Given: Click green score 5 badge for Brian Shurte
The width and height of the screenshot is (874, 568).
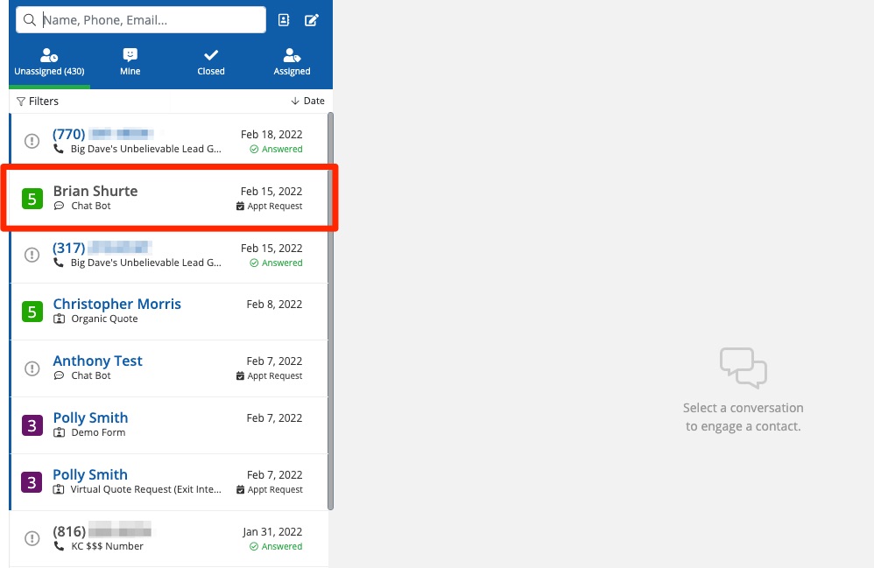Looking at the screenshot, I should click(x=32, y=199).
